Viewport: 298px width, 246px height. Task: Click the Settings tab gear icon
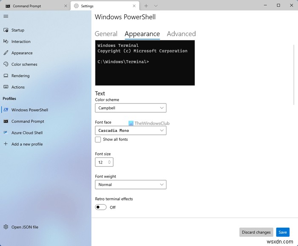point(76,6)
